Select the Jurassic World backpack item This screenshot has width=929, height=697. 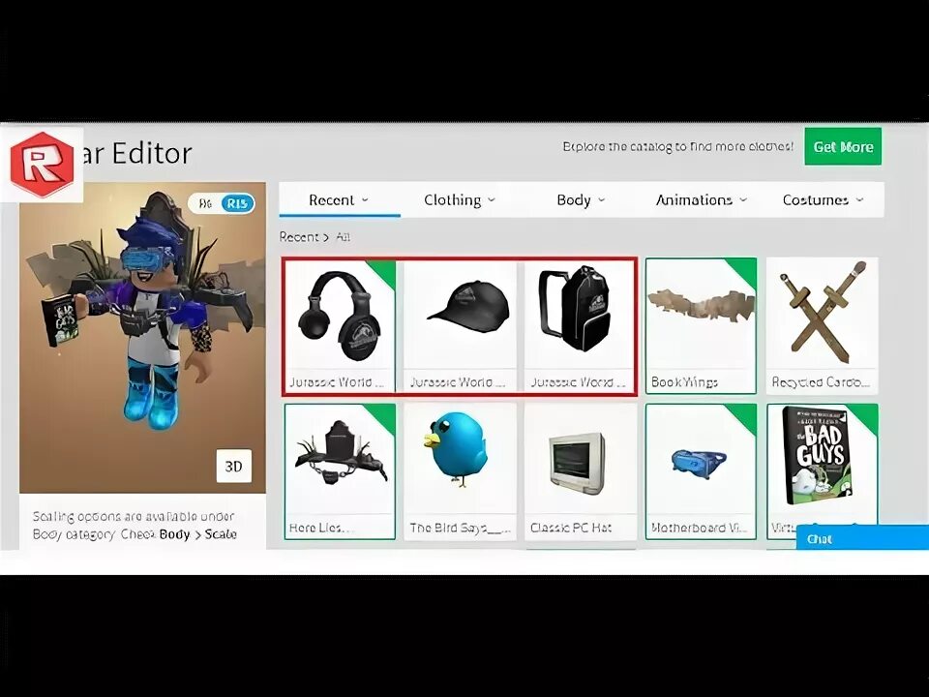pyautogui.click(x=580, y=326)
